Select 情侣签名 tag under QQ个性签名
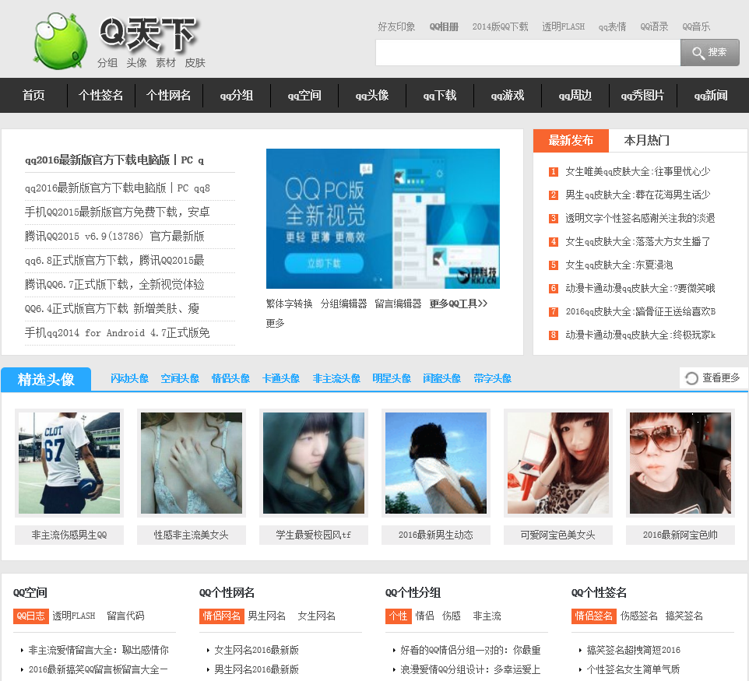Image resolution: width=749 pixels, height=681 pixels. point(594,616)
